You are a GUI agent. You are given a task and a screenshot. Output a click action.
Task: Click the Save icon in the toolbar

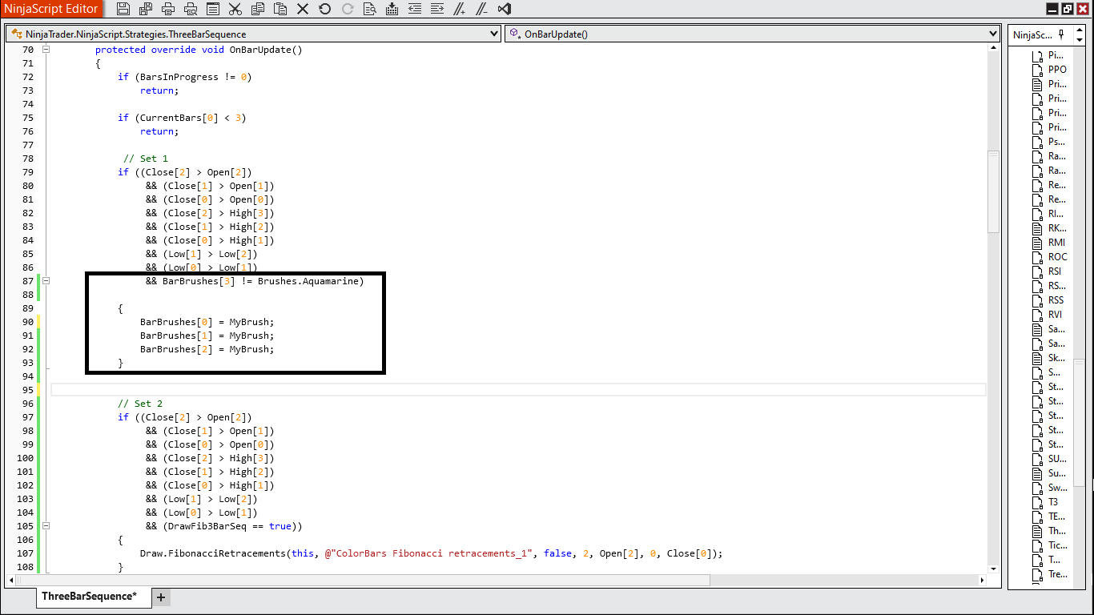[x=123, y=9]
